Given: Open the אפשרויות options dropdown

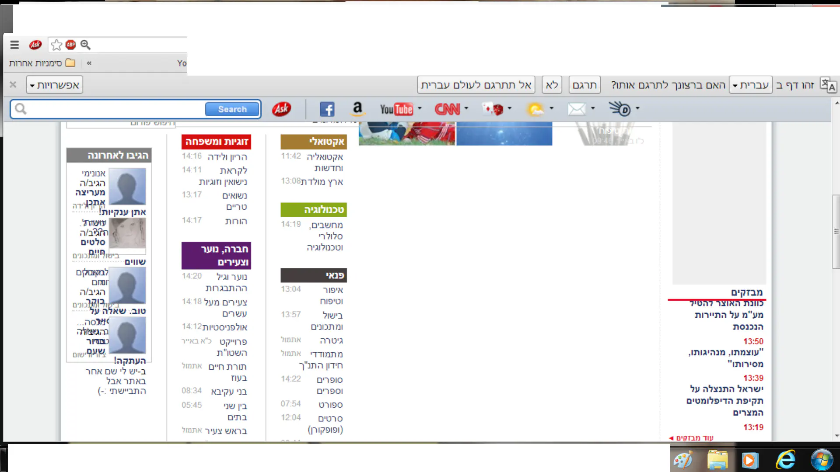Looking at the screenshot, I should click(x=55, y=85).
